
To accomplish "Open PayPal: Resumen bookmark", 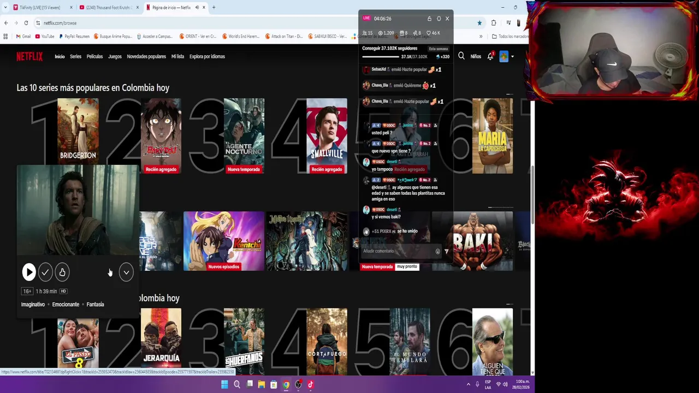I will point(74,37).
